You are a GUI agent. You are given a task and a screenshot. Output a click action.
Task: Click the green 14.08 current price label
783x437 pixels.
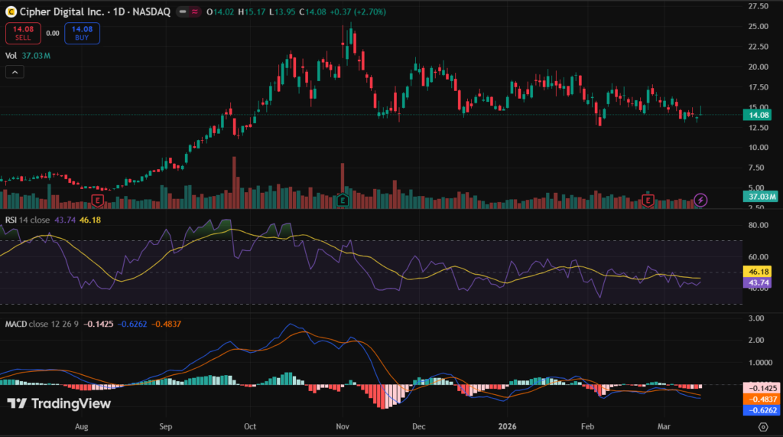pos(762,115)
